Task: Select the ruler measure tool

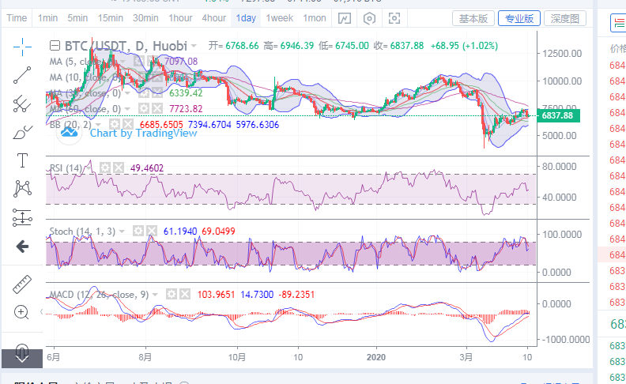Action: click(x=22, y=284)
